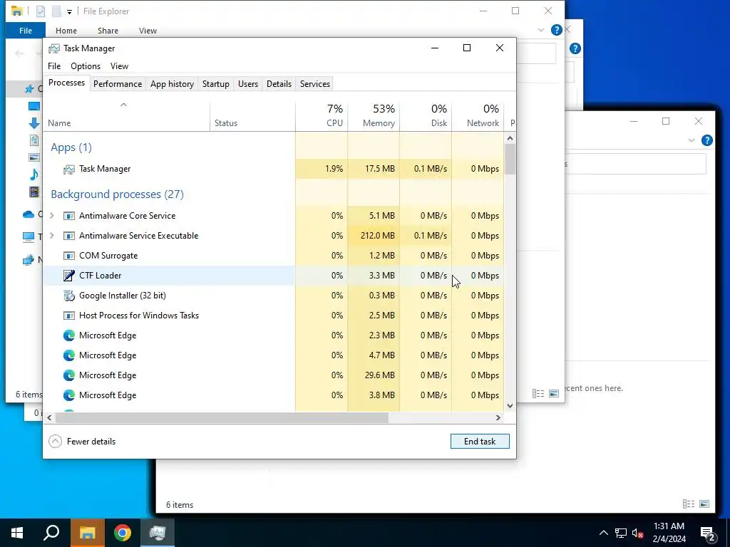Click the search box in the back Explorer window

(x=635, y=164)
